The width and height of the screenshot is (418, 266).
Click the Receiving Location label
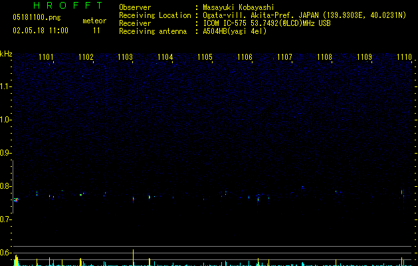155,15
